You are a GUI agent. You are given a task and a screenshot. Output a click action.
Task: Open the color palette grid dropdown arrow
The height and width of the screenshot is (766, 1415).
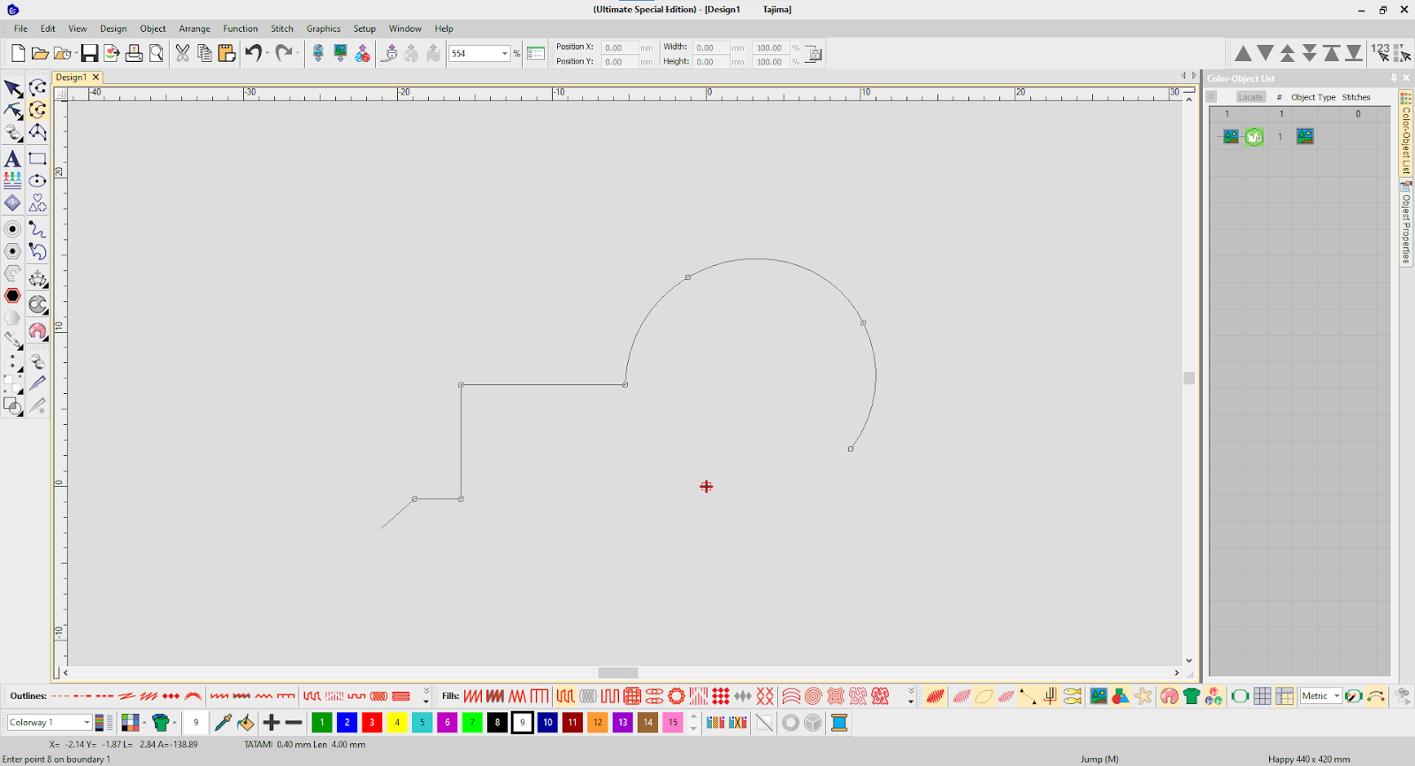point(144,723)
